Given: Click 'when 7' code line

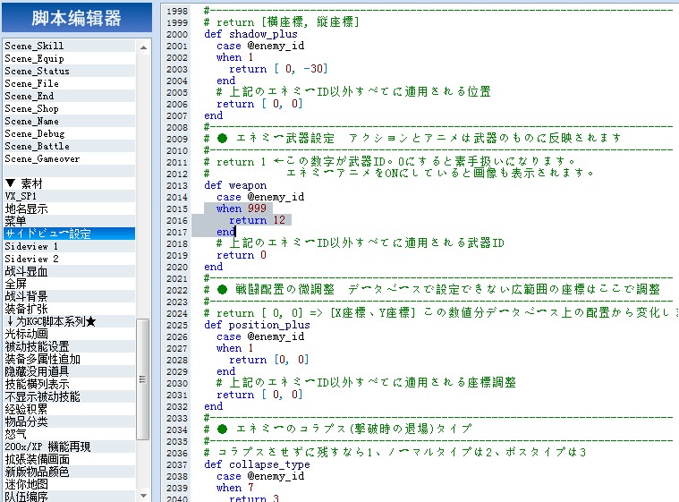Looking at the screenshot, I should click(x=235, y=488).
